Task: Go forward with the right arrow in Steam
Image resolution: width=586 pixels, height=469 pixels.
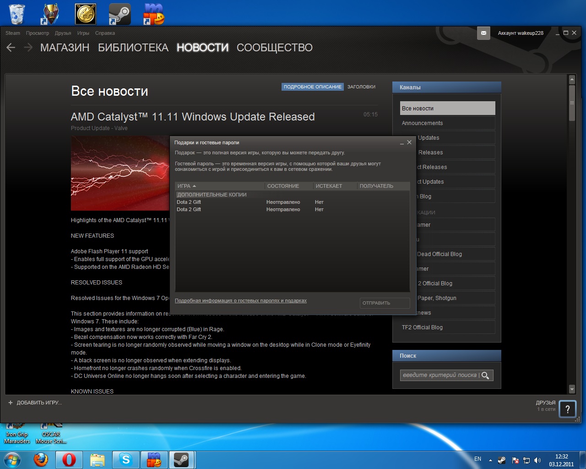Action: 28,47
